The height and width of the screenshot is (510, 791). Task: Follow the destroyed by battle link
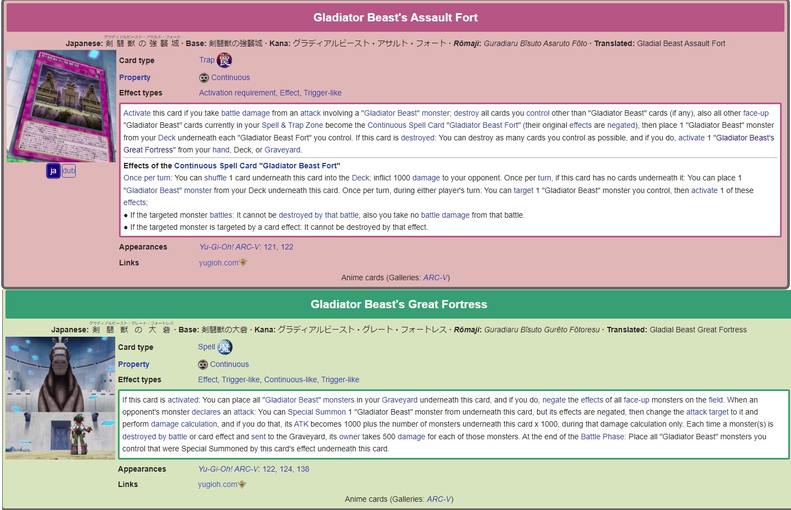tap(155, 437)
